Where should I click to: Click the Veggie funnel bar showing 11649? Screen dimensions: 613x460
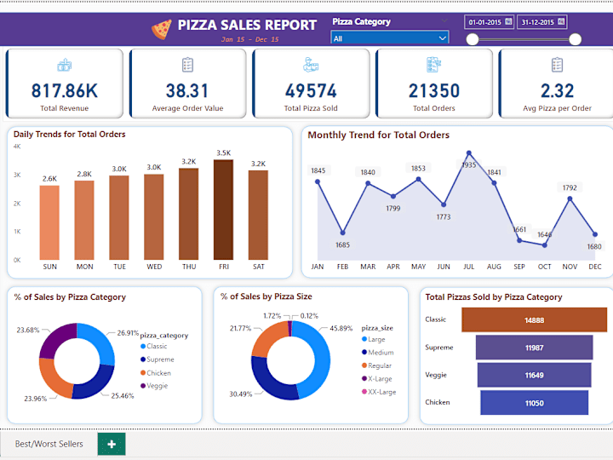point(535,375)
